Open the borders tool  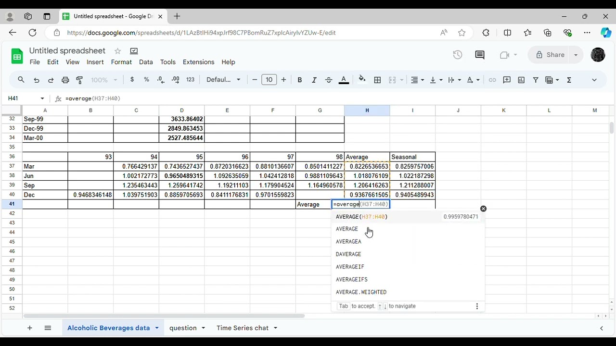point(378,80)
